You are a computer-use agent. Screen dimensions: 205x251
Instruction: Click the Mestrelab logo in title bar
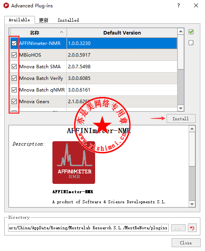[x=6, y=5]
